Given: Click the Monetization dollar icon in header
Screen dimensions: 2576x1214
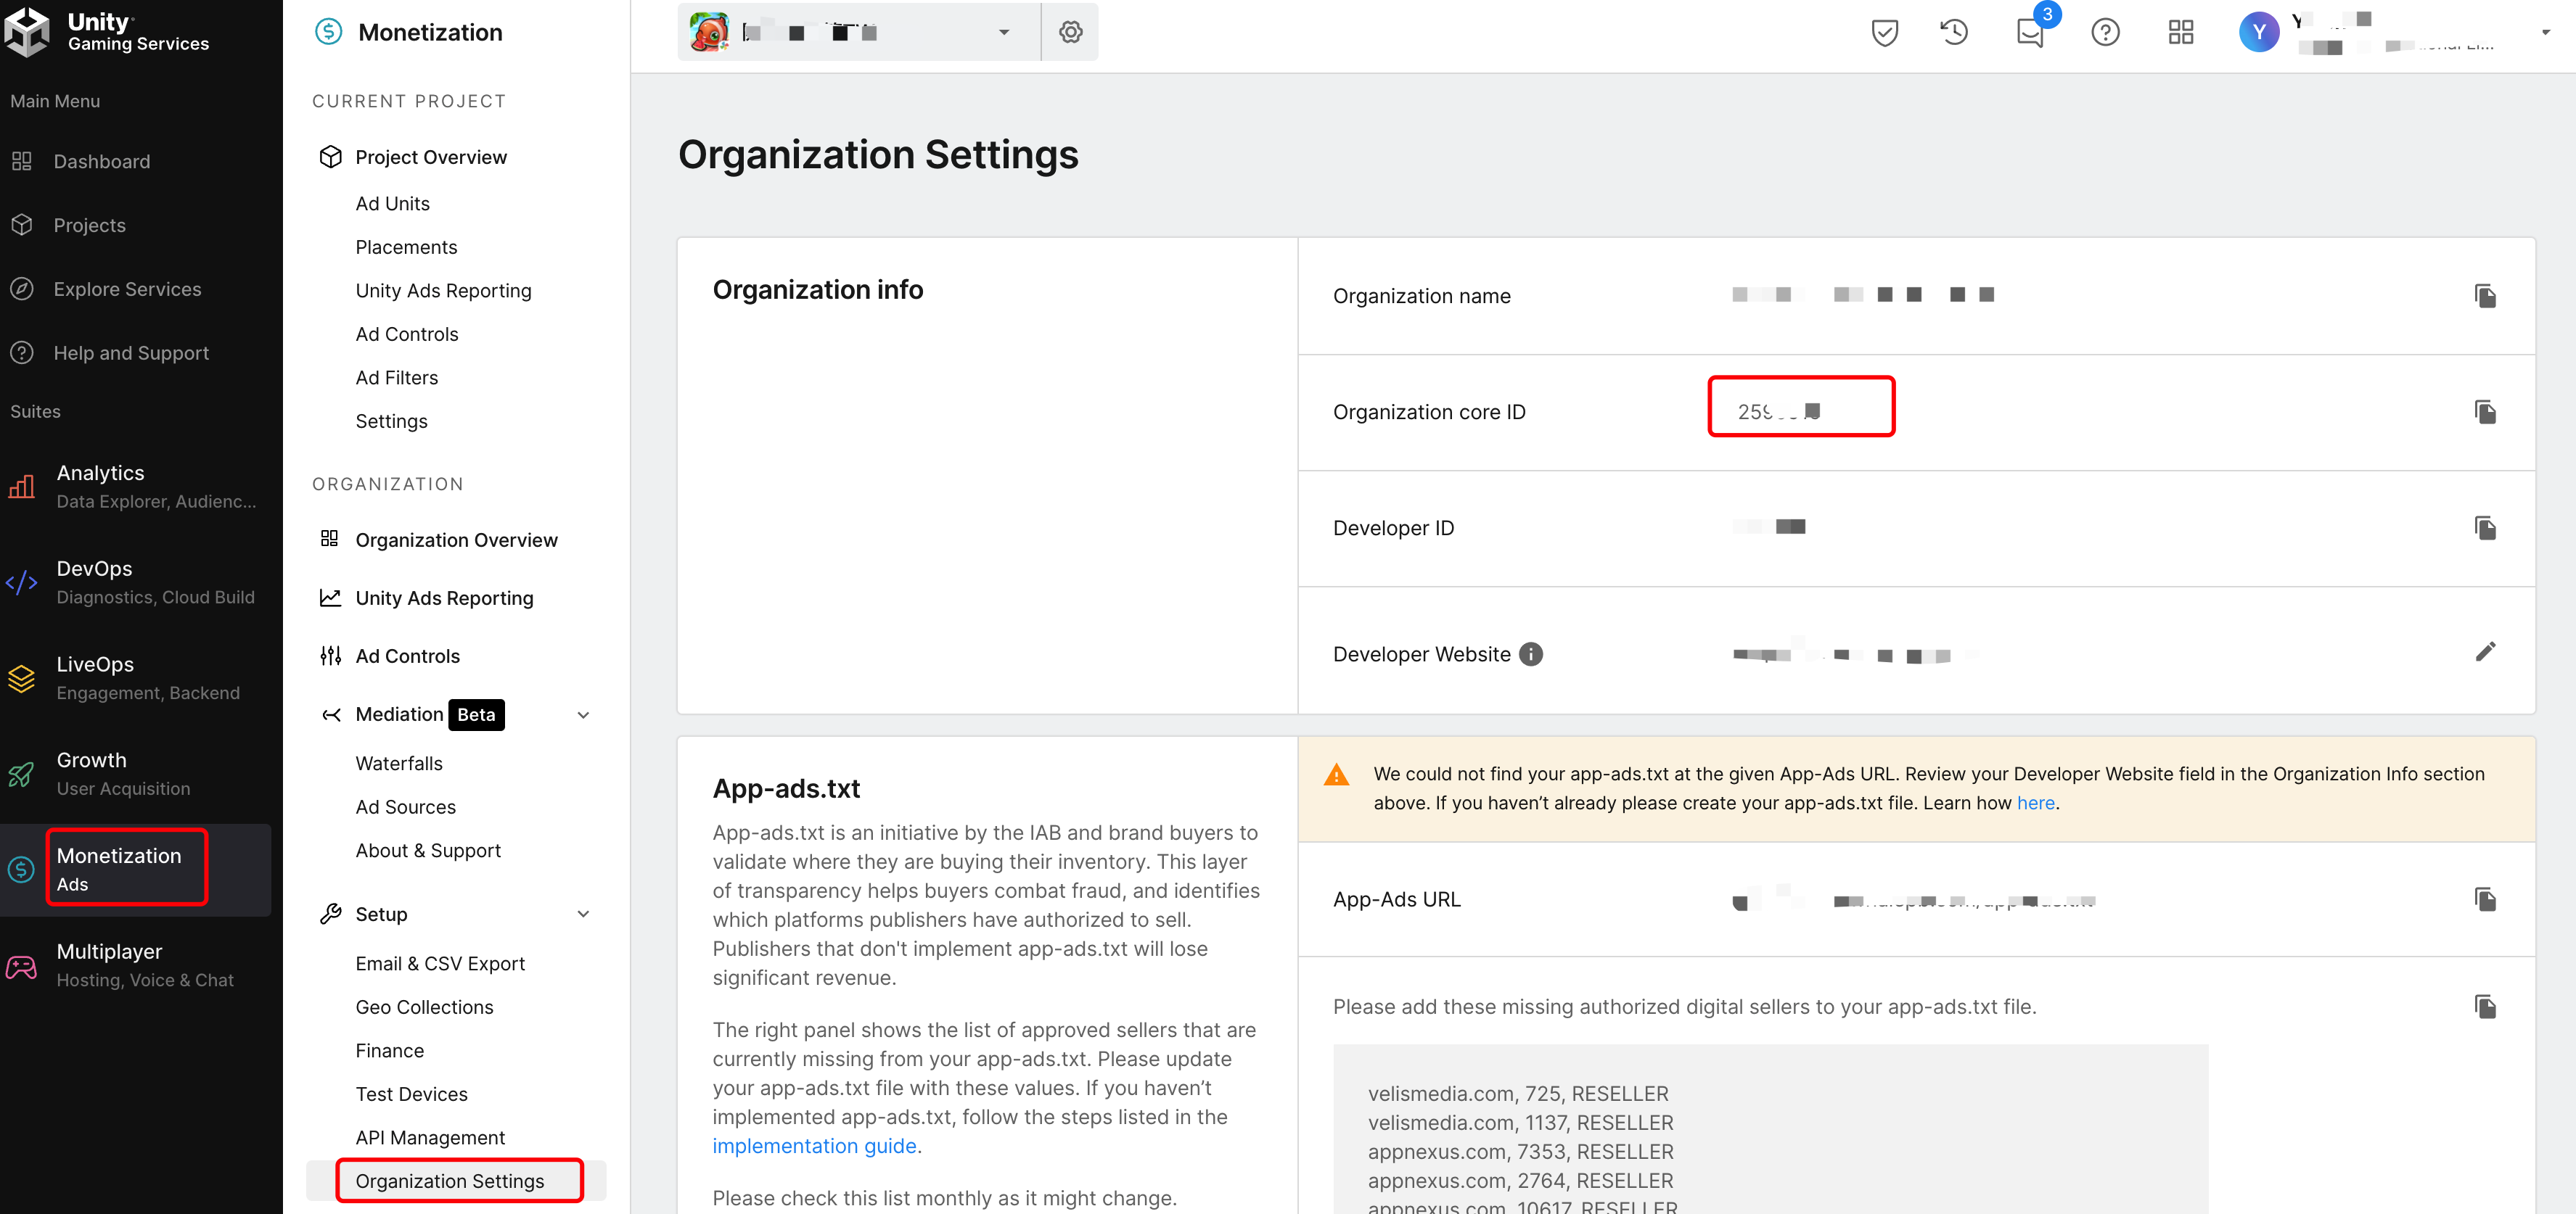Looking at the screenshot, I should [329, 32].
